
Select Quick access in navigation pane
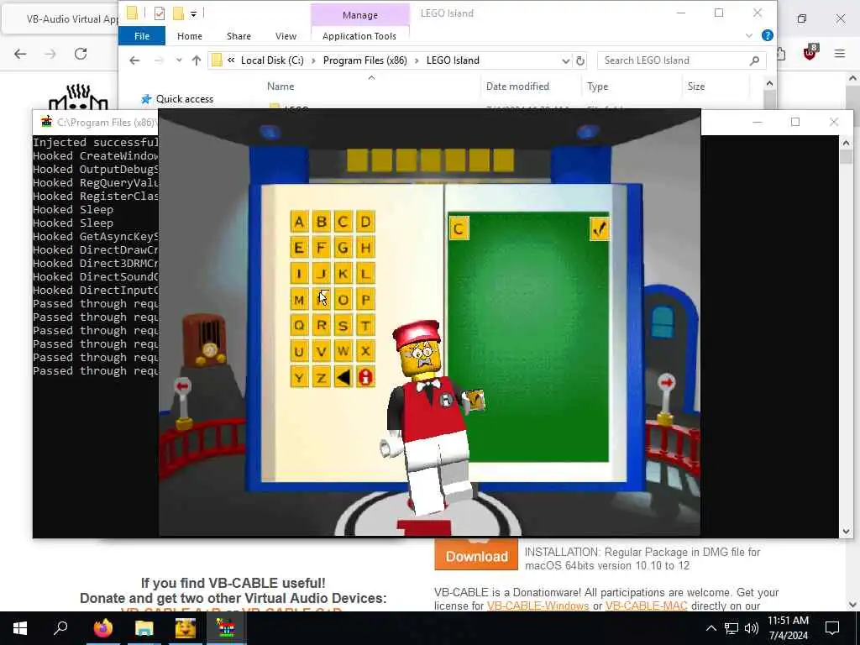184,99
